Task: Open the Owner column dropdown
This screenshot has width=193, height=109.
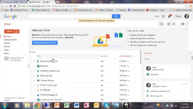Action: tap(108, 56)
